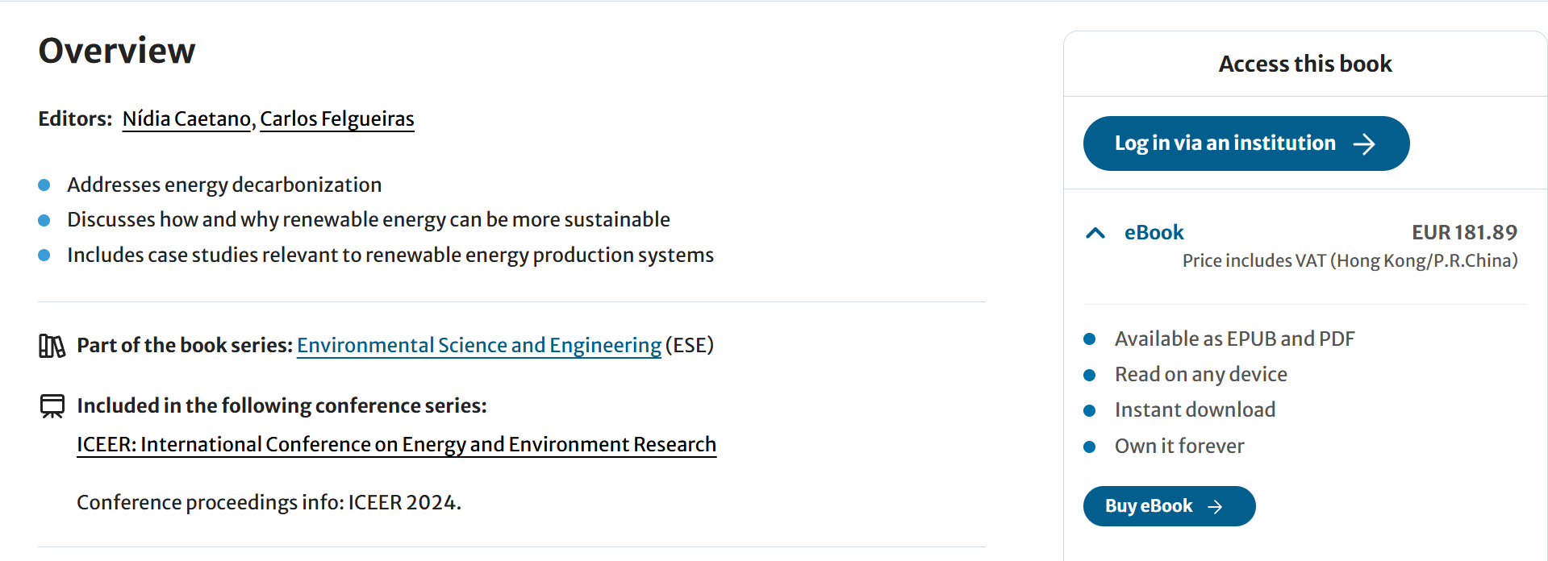This screenshot has width=1548, height=561.
Task: Open the ICEER International Conference series link
Action: click(x=396, y=445)
